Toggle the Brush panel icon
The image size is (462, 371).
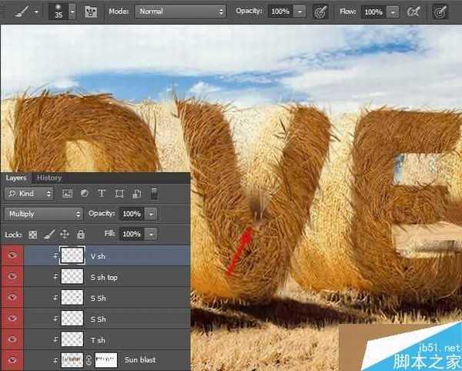(91, 12)
